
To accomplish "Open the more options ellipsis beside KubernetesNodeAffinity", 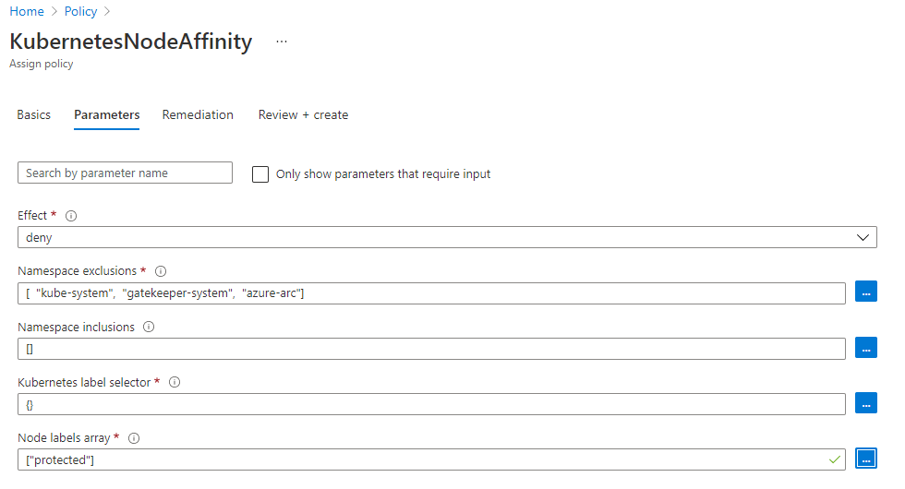I will click(282, 42).
